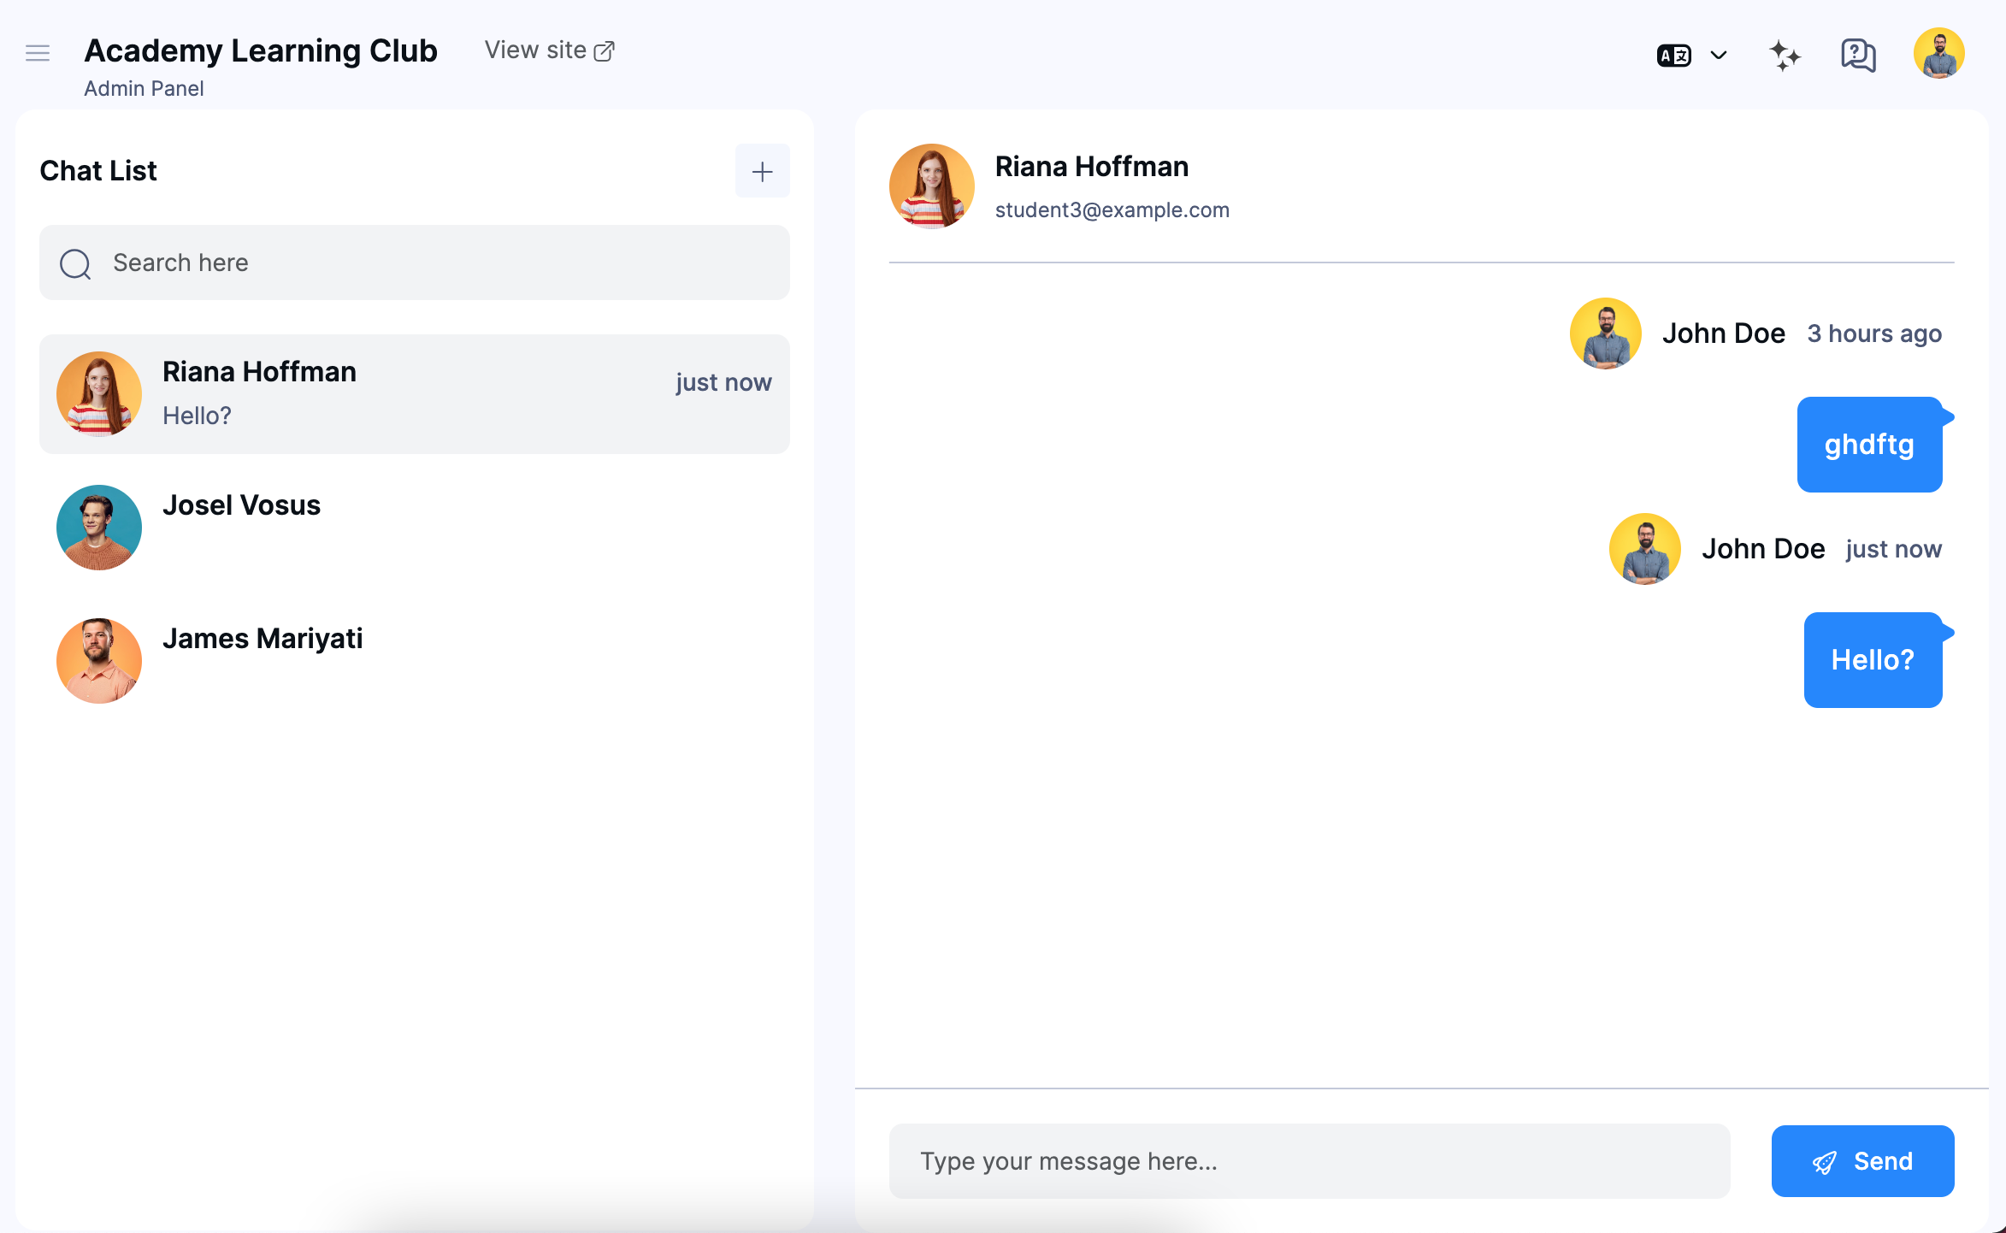The image size is (2006, 1233).
Task: Click the ghdftg message bubble
Action: (1870, 445)
